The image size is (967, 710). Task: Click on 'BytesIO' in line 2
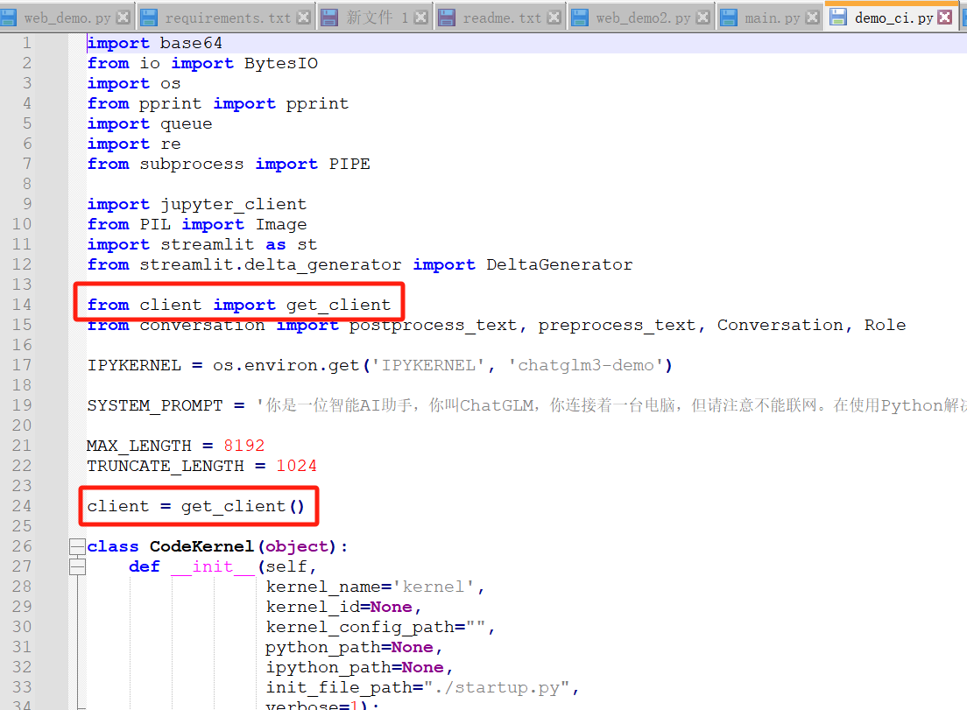pyautogui.click(x=281, y=64)
